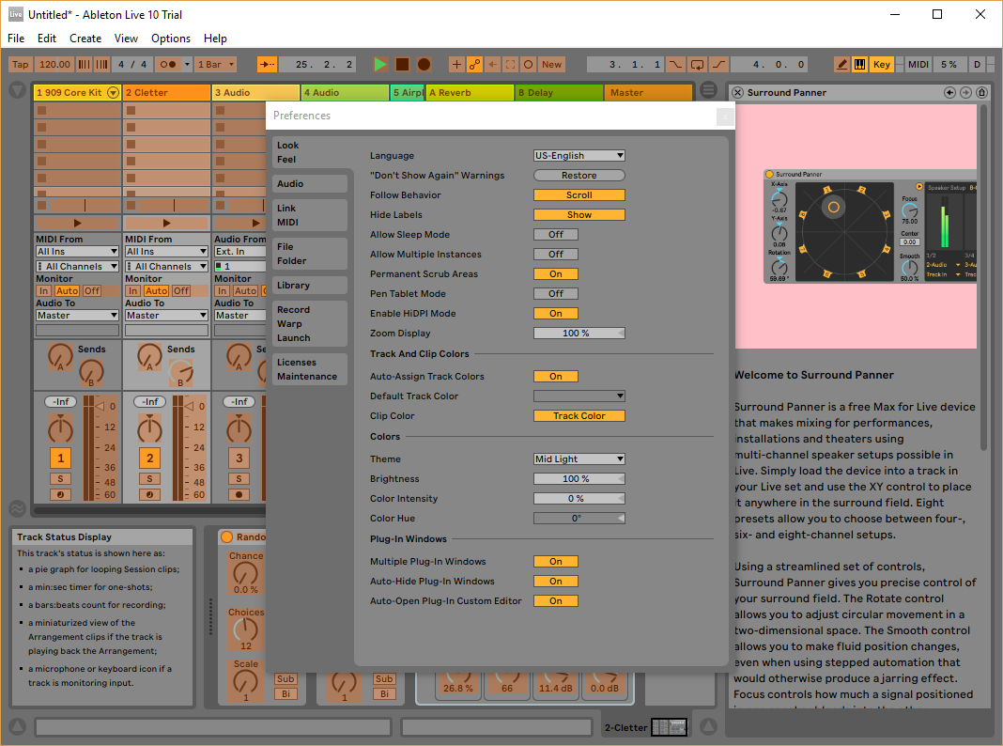The height and width of the screenshot is (746, 1003).
Task: Toggle the Random device activator
Action: (226, 536)
